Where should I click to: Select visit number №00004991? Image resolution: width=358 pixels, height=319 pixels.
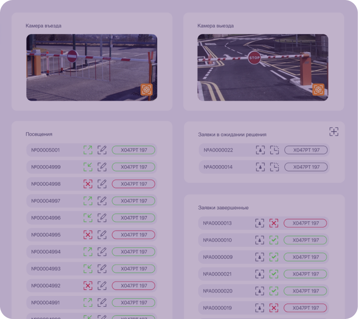(45, 302)
